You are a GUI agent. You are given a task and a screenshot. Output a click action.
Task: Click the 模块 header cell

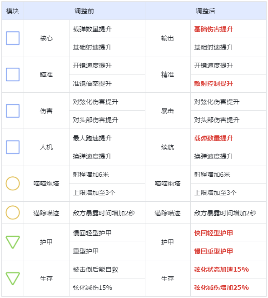coord(13,11)
